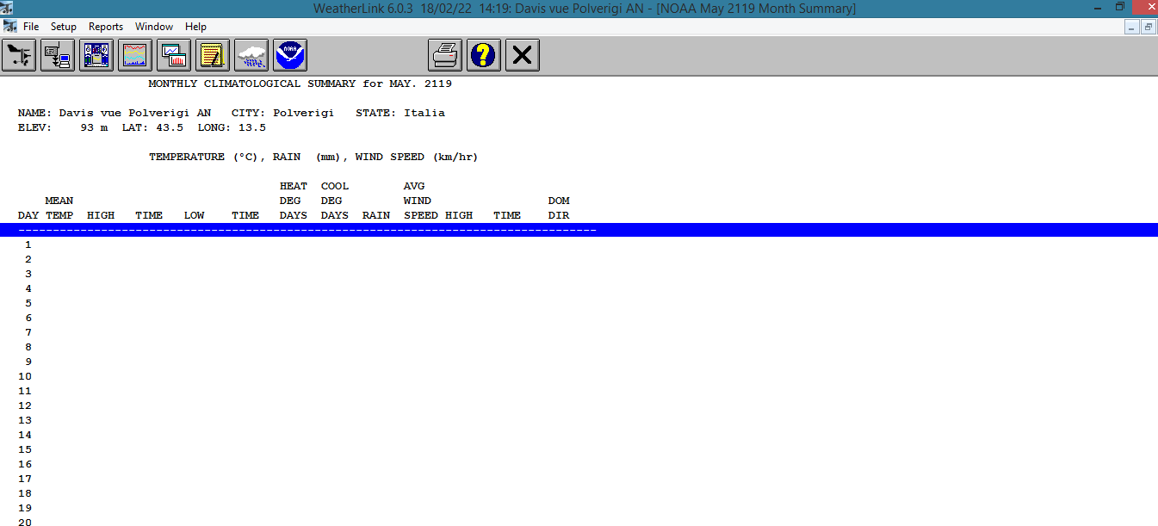
Task: Open the plot graph windows icon
Action: tap(174, 57)
